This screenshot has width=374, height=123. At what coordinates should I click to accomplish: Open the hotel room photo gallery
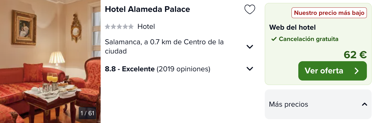click(x=50, y=61)
